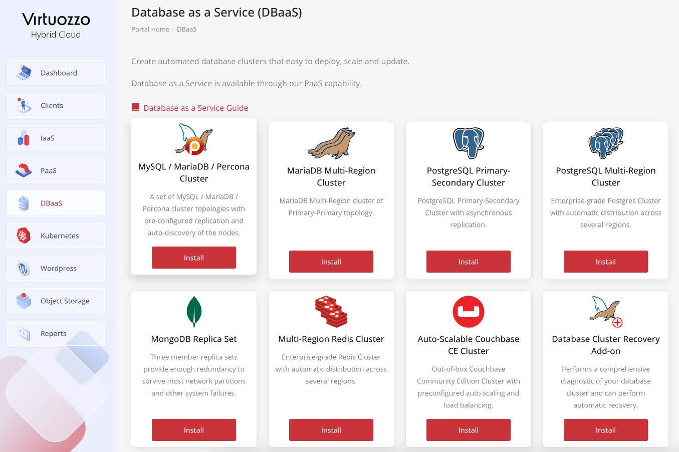This screenshot has width=679, height=452.
Task: Click the DBaaS breadcrumb item
Action: 187,29
